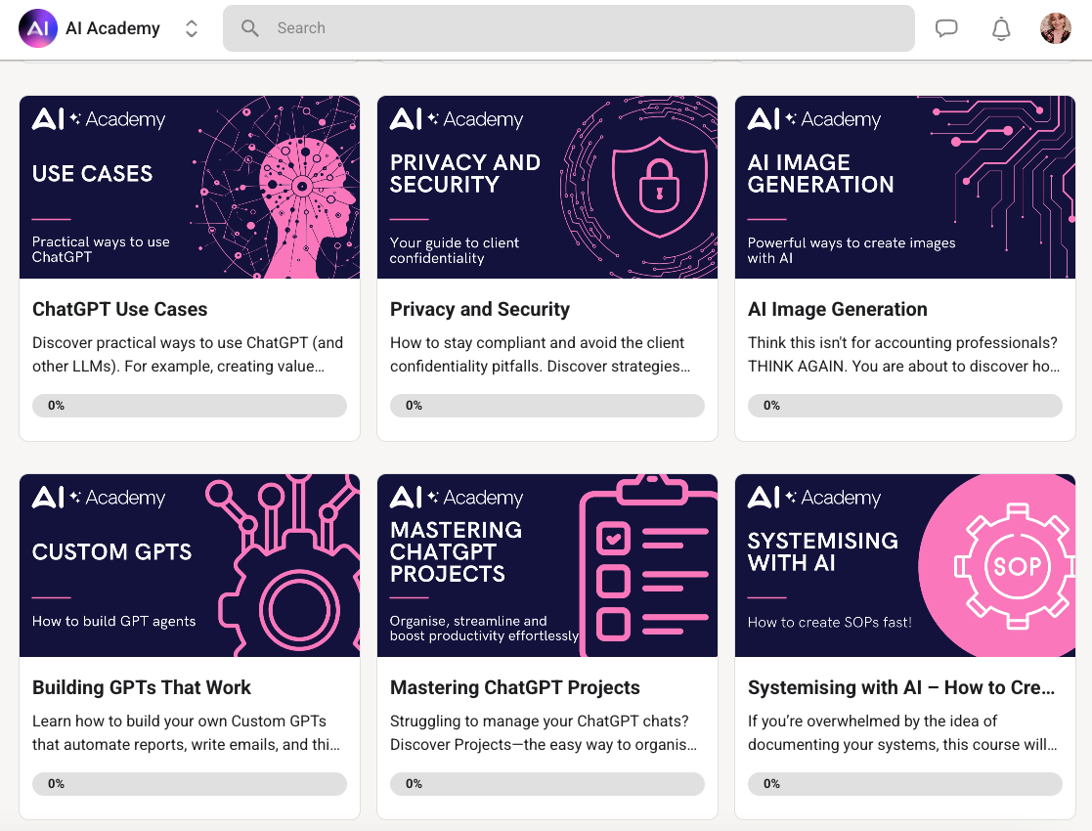
Task: Open the Mastering ChatGPT Projects thumbnail
Action: [547, 565]
